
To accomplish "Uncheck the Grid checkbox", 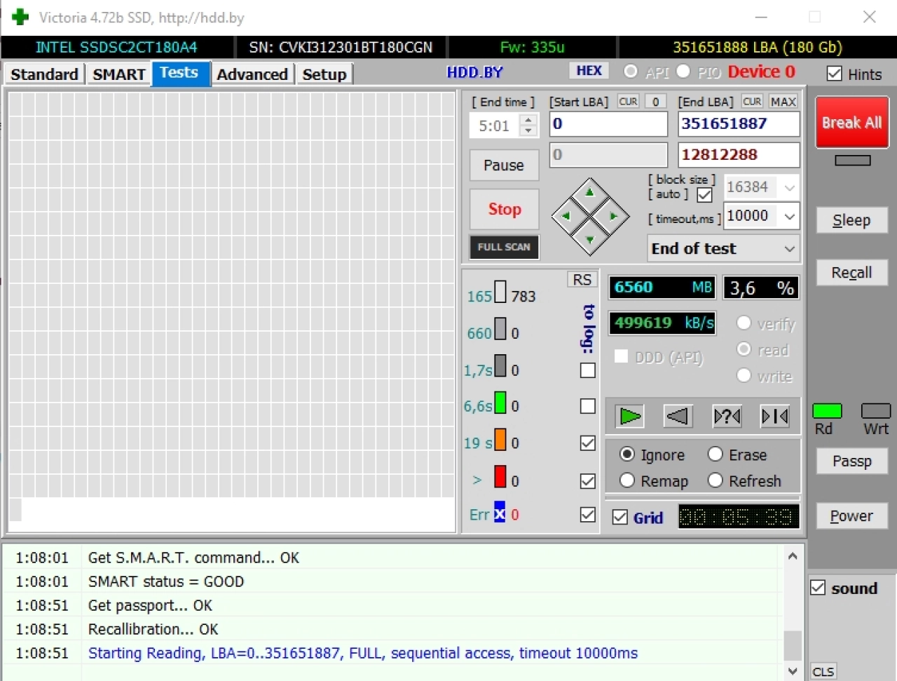I will [x=619, y=518].
